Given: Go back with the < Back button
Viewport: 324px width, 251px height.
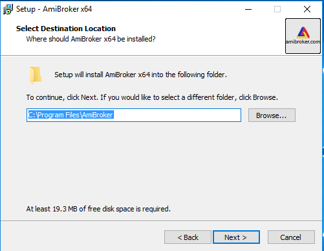Looking at the screenshot, I should 188,237.
